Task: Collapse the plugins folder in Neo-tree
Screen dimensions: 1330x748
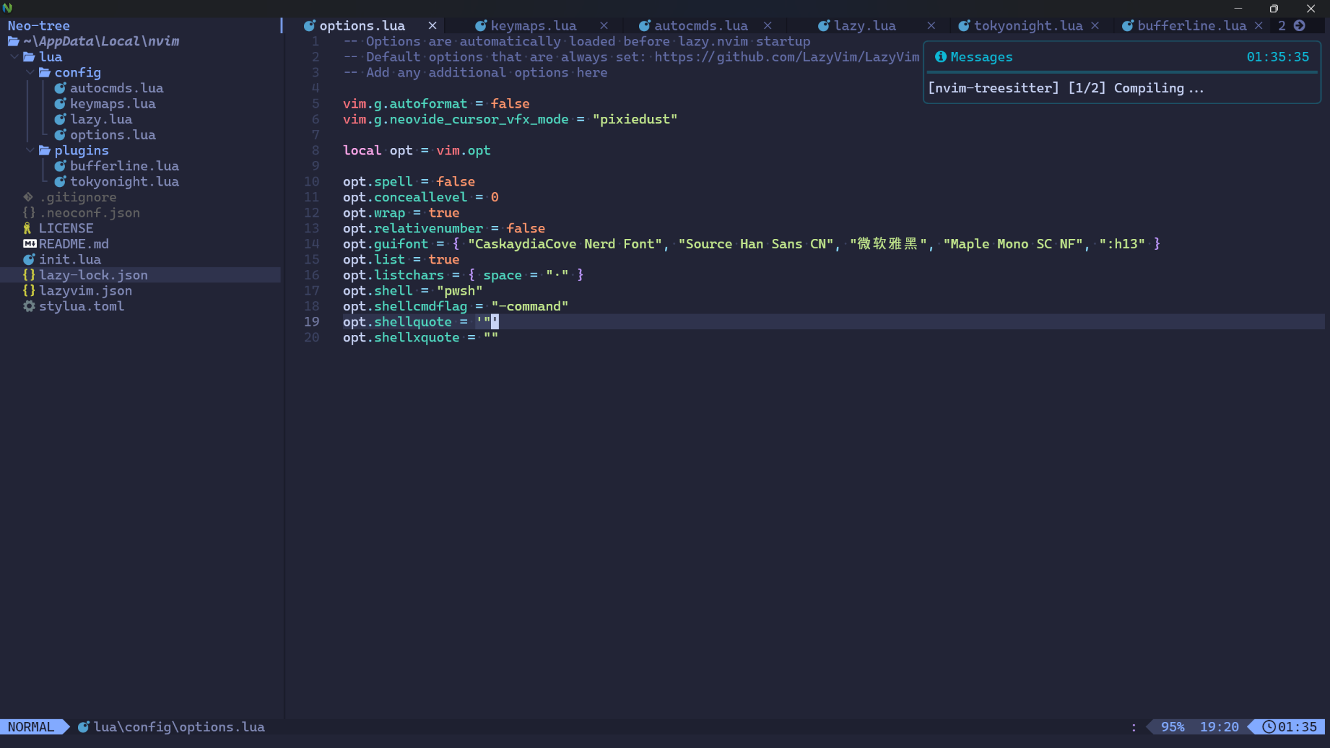Action: 30,151
